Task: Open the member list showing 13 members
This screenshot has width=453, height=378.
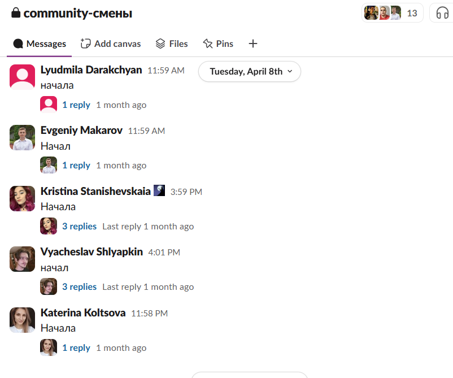Action: (x=393, y=13)
